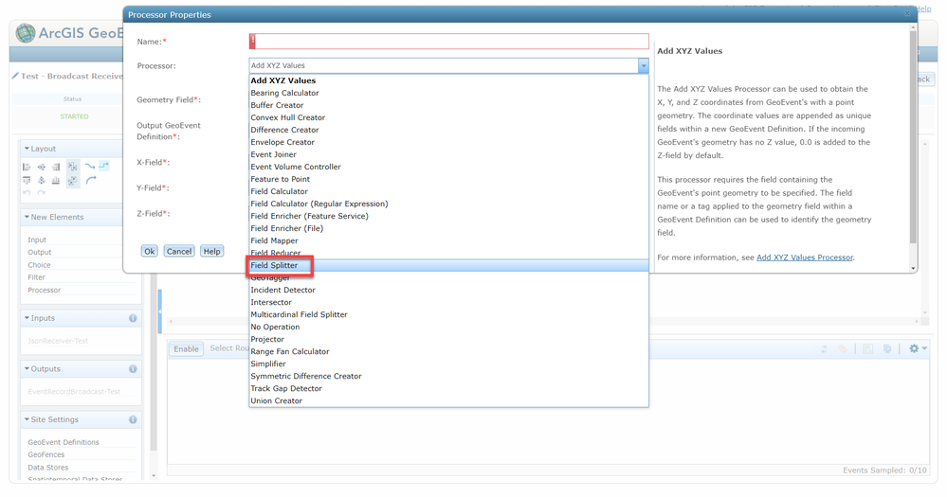Screen dimensions: 947x497
Task: Collapse the Site Settings section
Action: tap(27, 419)
